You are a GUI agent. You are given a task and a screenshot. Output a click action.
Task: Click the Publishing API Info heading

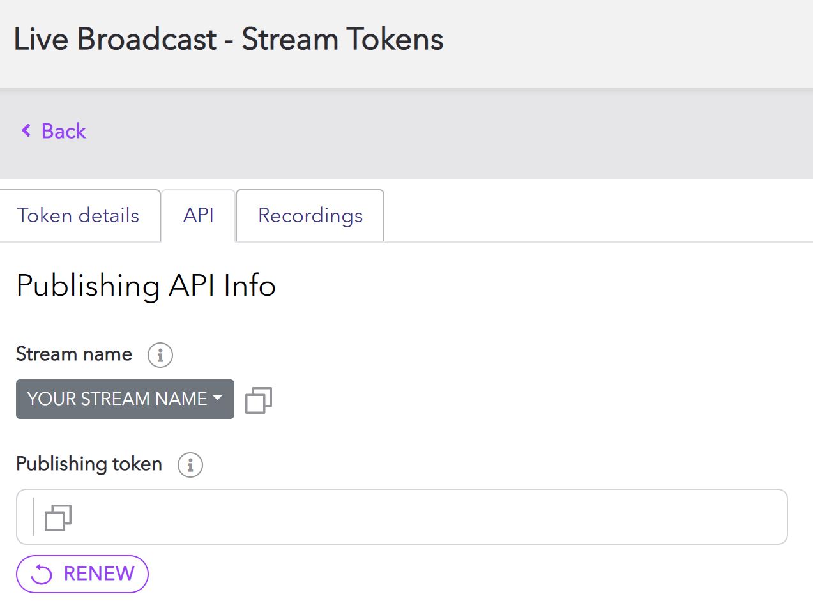[146, 286]
